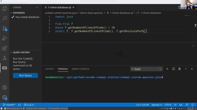Click the where clause on line 4

tap(85, 28)
